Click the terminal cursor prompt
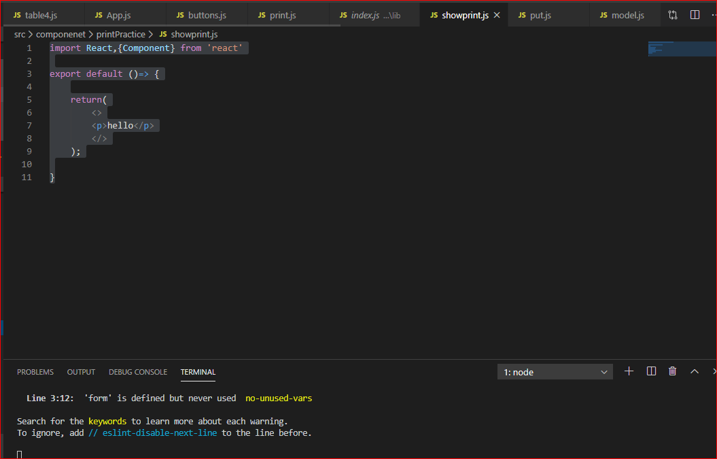 [x=19, y=454]
